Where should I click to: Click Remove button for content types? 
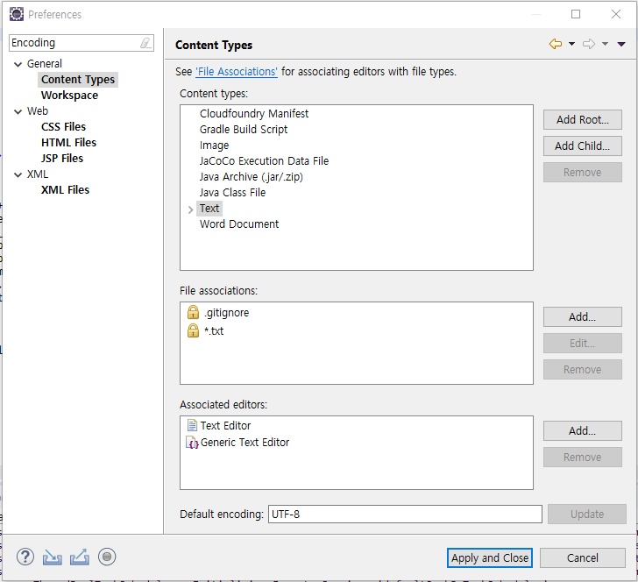583,172
